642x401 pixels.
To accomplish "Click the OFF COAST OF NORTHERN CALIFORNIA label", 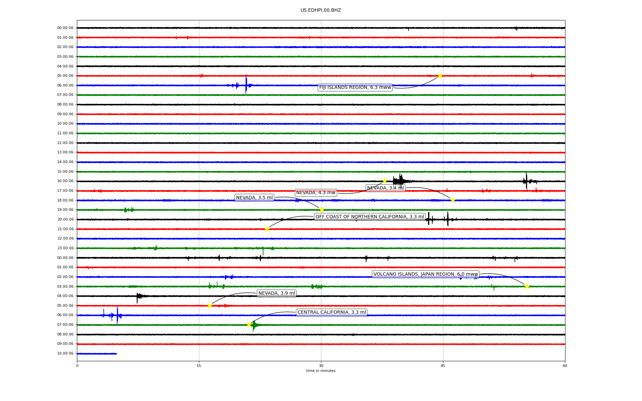I will point(369,217).
